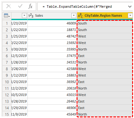
Task: Select row number 13
Action: tap(7, 101)
